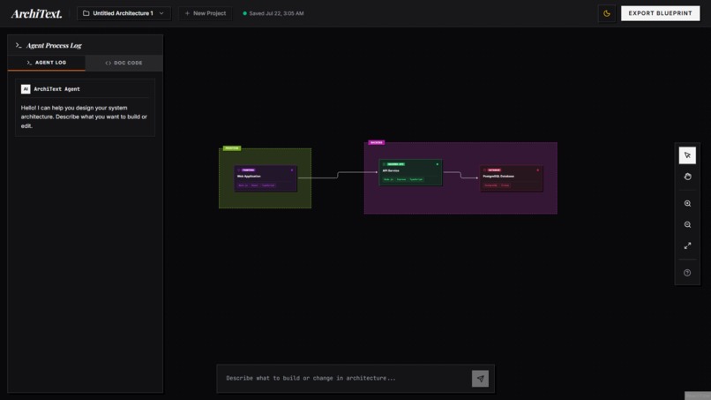Viewport: 711px width, 400px height.
Task: Select the Web Application node
Action: click(x=266, y=178)
